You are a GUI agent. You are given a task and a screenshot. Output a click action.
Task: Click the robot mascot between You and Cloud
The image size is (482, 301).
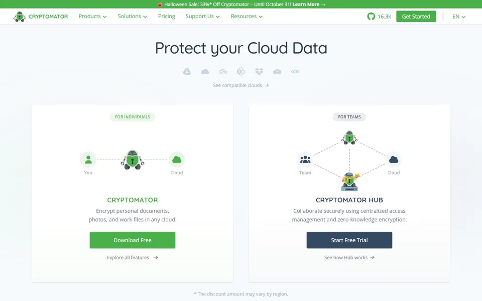point(133,160)
